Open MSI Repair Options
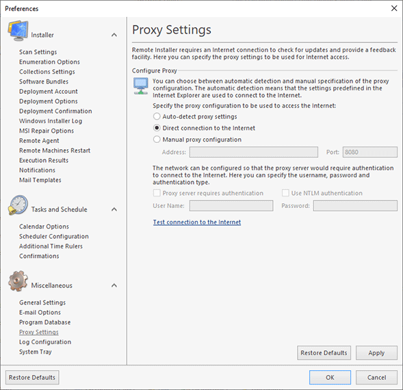Screen dimensions: 403x390 [x=47, y=131]
